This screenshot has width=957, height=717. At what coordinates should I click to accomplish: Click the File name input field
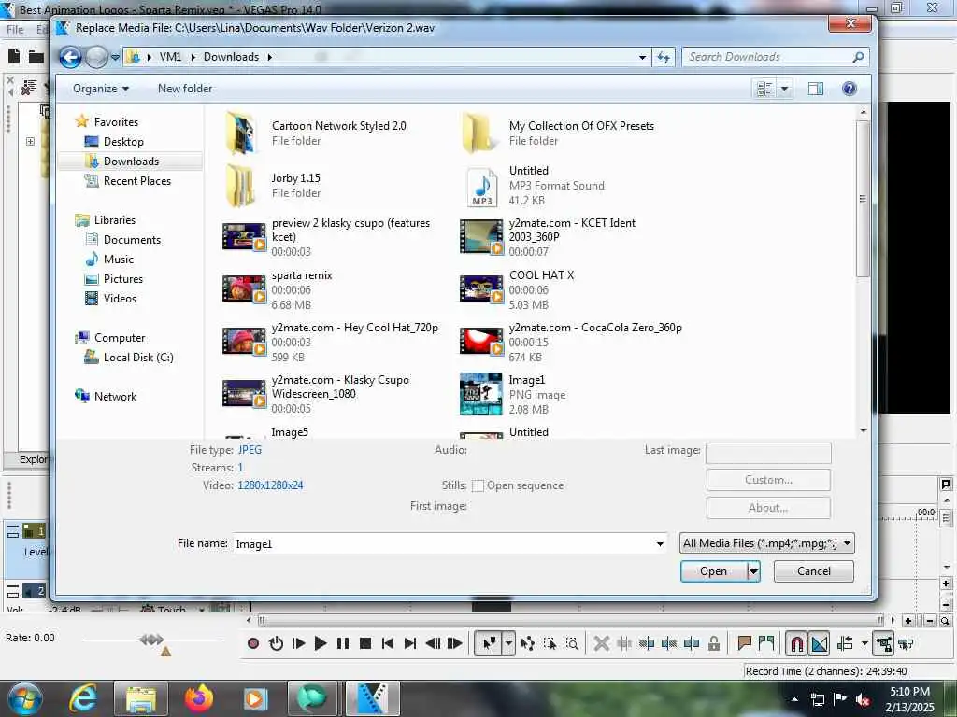click(443, 543)
